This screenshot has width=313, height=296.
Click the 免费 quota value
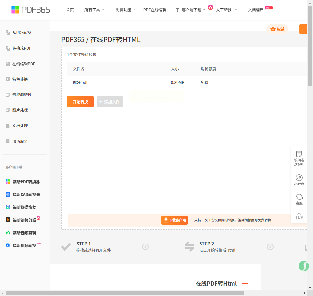pos(205,82)
